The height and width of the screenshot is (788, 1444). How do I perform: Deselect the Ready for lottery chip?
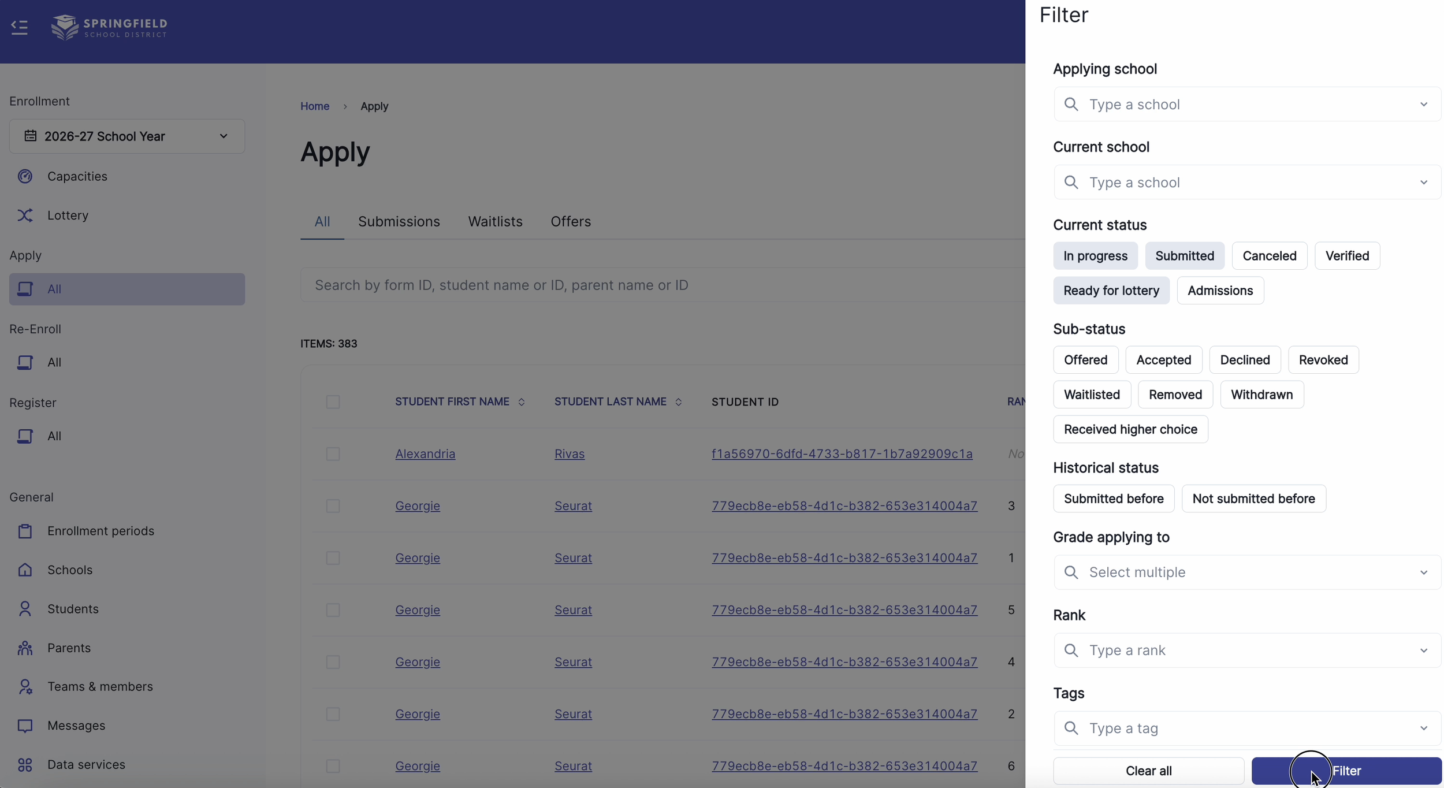click(x=1111, y=291)
